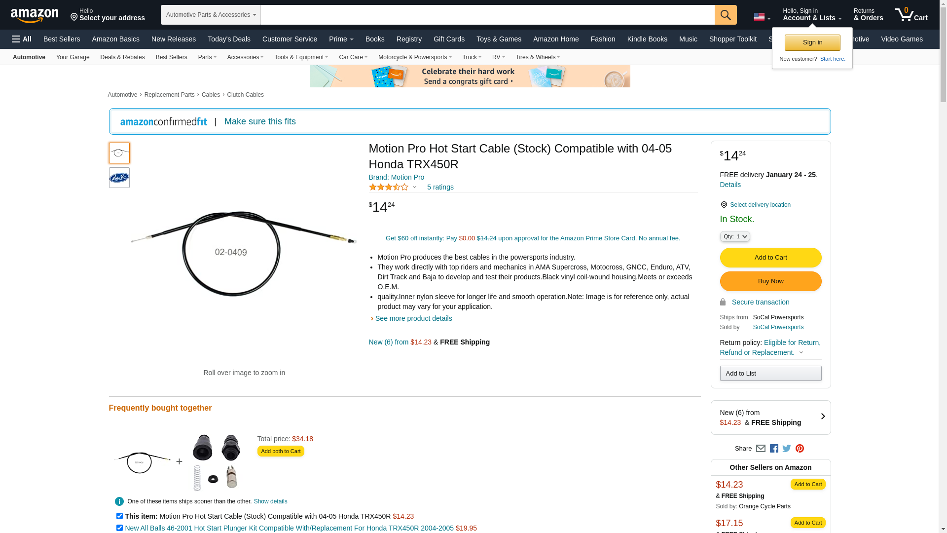Click the search magnifier button
The image size is (947, 533).
(x=725, y=15)
